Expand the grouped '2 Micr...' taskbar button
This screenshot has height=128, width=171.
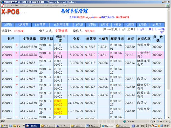tap(92, 126)
